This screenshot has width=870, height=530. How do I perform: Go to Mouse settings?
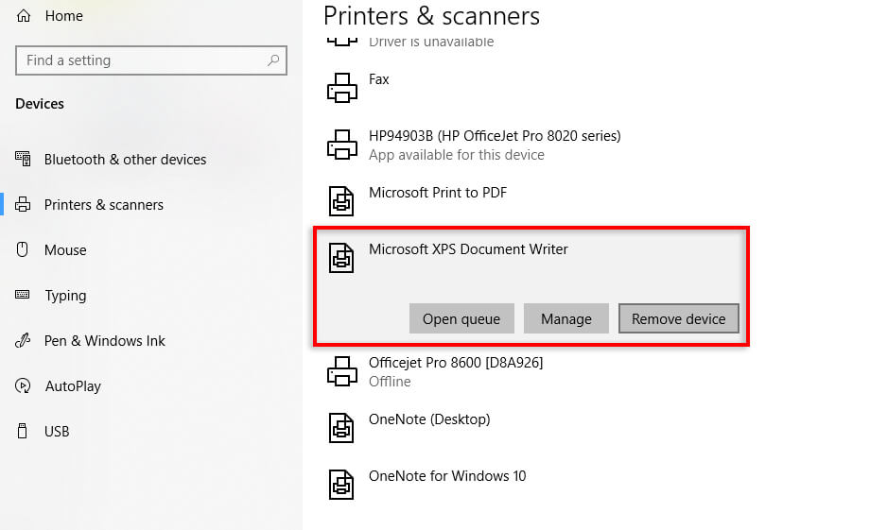coord(65,250)
